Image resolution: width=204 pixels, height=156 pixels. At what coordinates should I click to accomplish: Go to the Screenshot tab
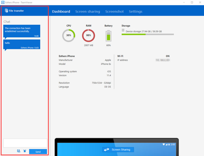pyautogui.click(x=114, y=11)
